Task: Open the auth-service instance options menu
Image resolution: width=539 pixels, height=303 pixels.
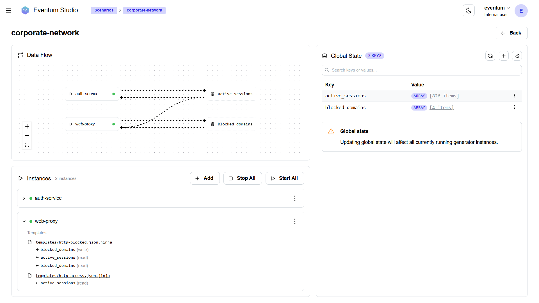Action: tap(295, 198)
